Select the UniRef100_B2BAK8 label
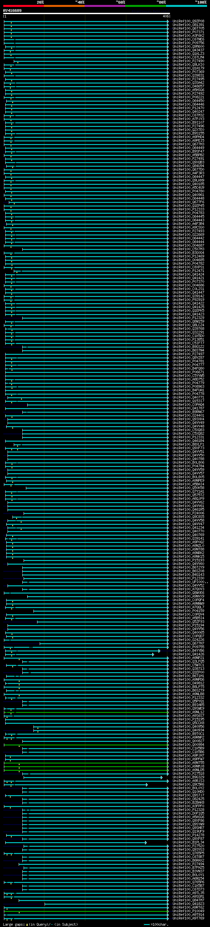This screenshot has width=210, height=927. (188, 802)
